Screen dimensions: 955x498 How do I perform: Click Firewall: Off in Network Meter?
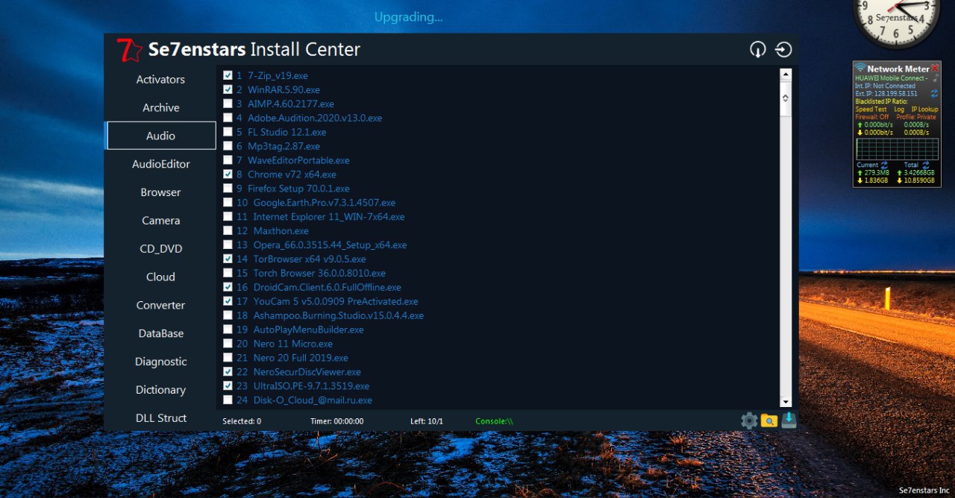point(871,117)
